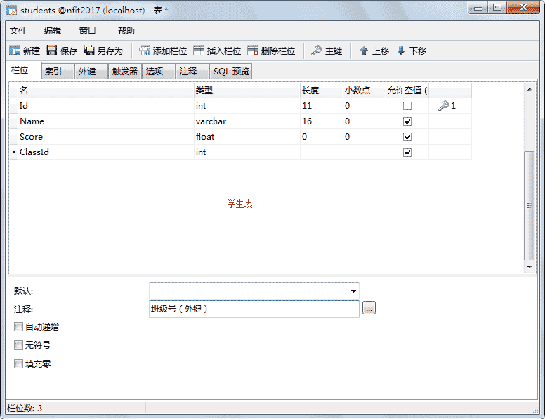Screen dimensions: 545x419
Task: Click the int type cell of ClassId
Action: (x=247, y=152)
